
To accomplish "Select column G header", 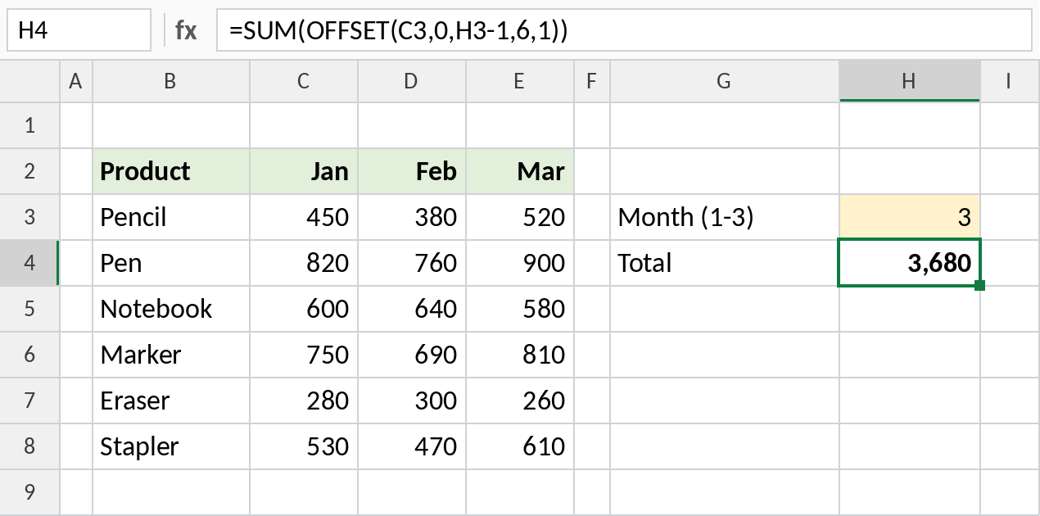I will (x=725, y=80).
